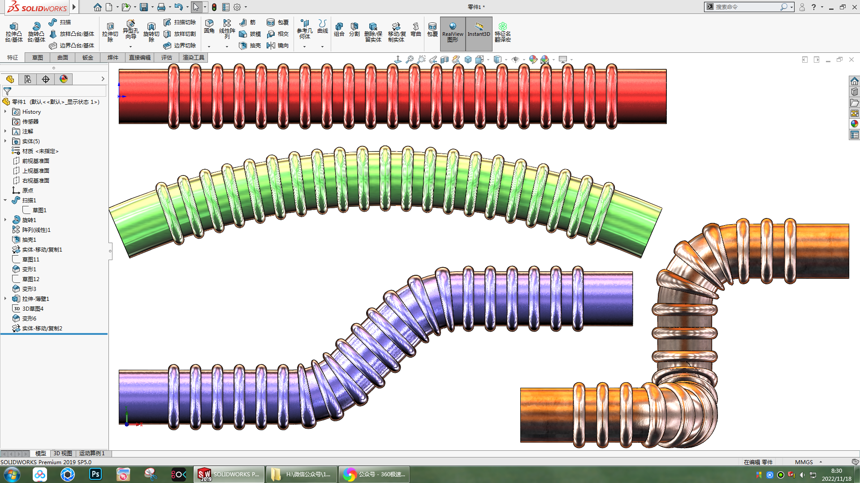Select the 边界凸台/基体 boundary boss tool

pos(72,46)
